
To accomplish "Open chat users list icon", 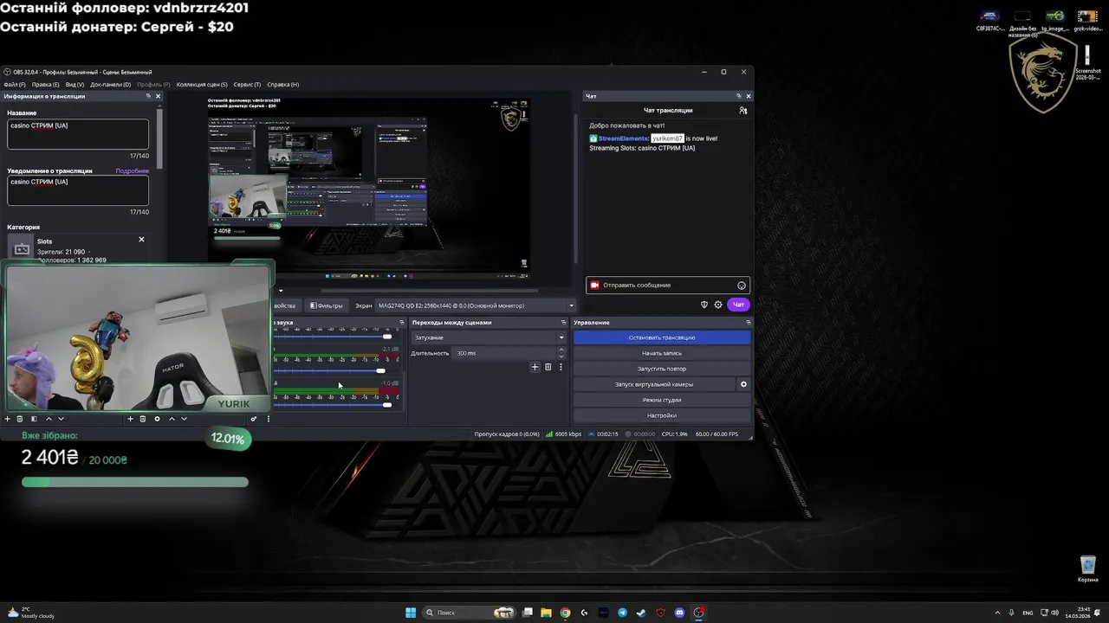I will [x=743, y=111].
